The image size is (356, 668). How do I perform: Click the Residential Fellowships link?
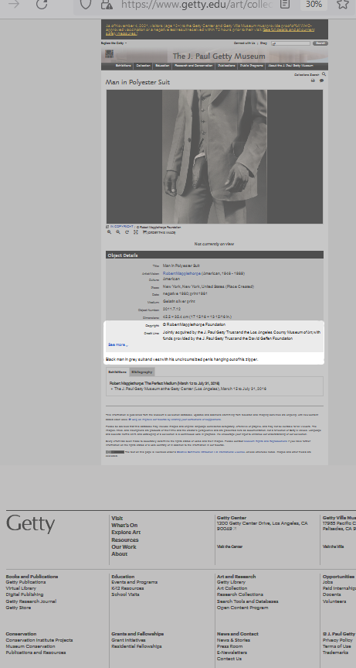(x=137, y=646)
